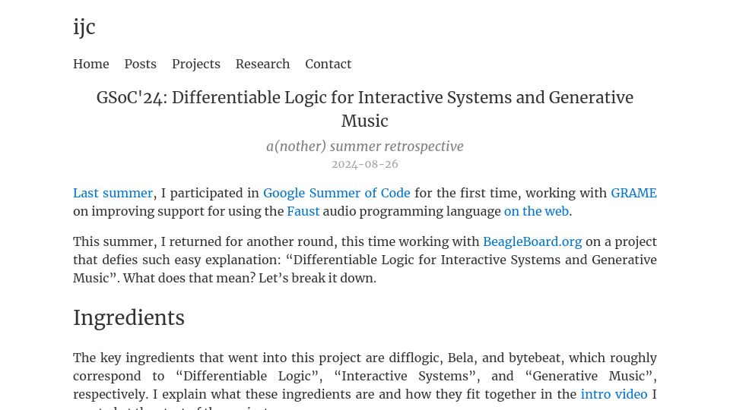Open the BeagleBoard.org link
This screenshot has height=410, width=730.
(x=532, y=241)
